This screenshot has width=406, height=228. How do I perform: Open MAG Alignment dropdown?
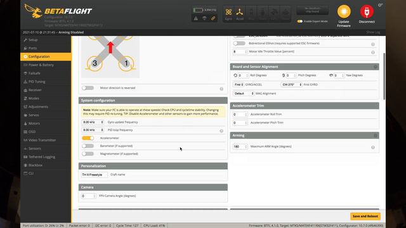244,93
